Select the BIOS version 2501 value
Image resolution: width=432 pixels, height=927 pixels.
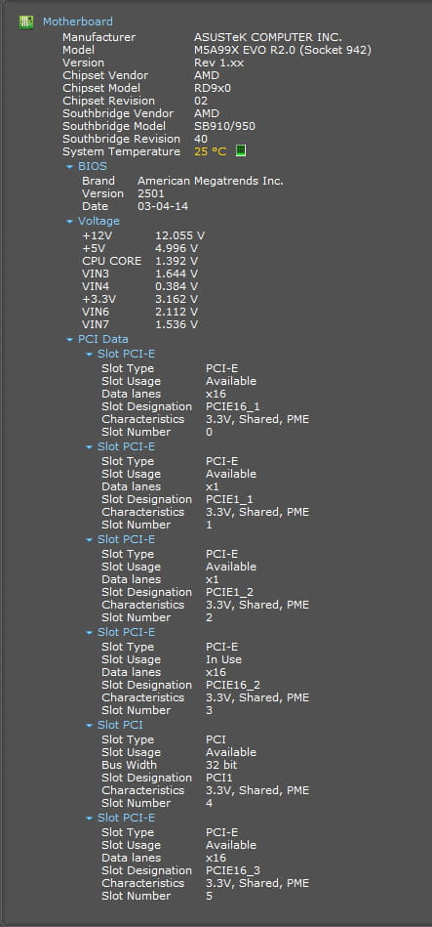(151, 194)
